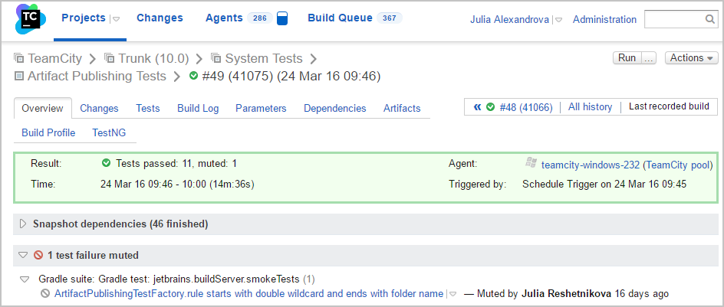Click the Trunk (10.0) project icon
Image resolution: width=724 pixels, height=307 pixels.
tap(109, 58)
